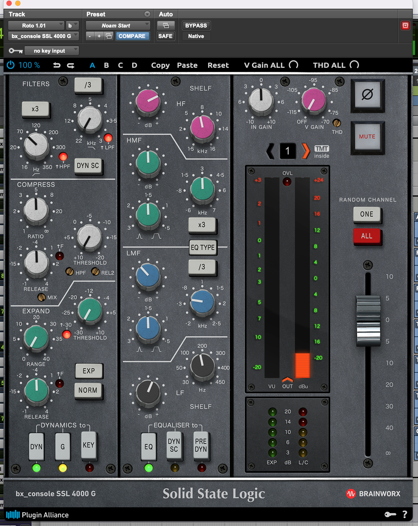Screen dimensions: 418x526
Task: Click the channel number 1 display
Action: pyautogui.click(x=288, y=151)
